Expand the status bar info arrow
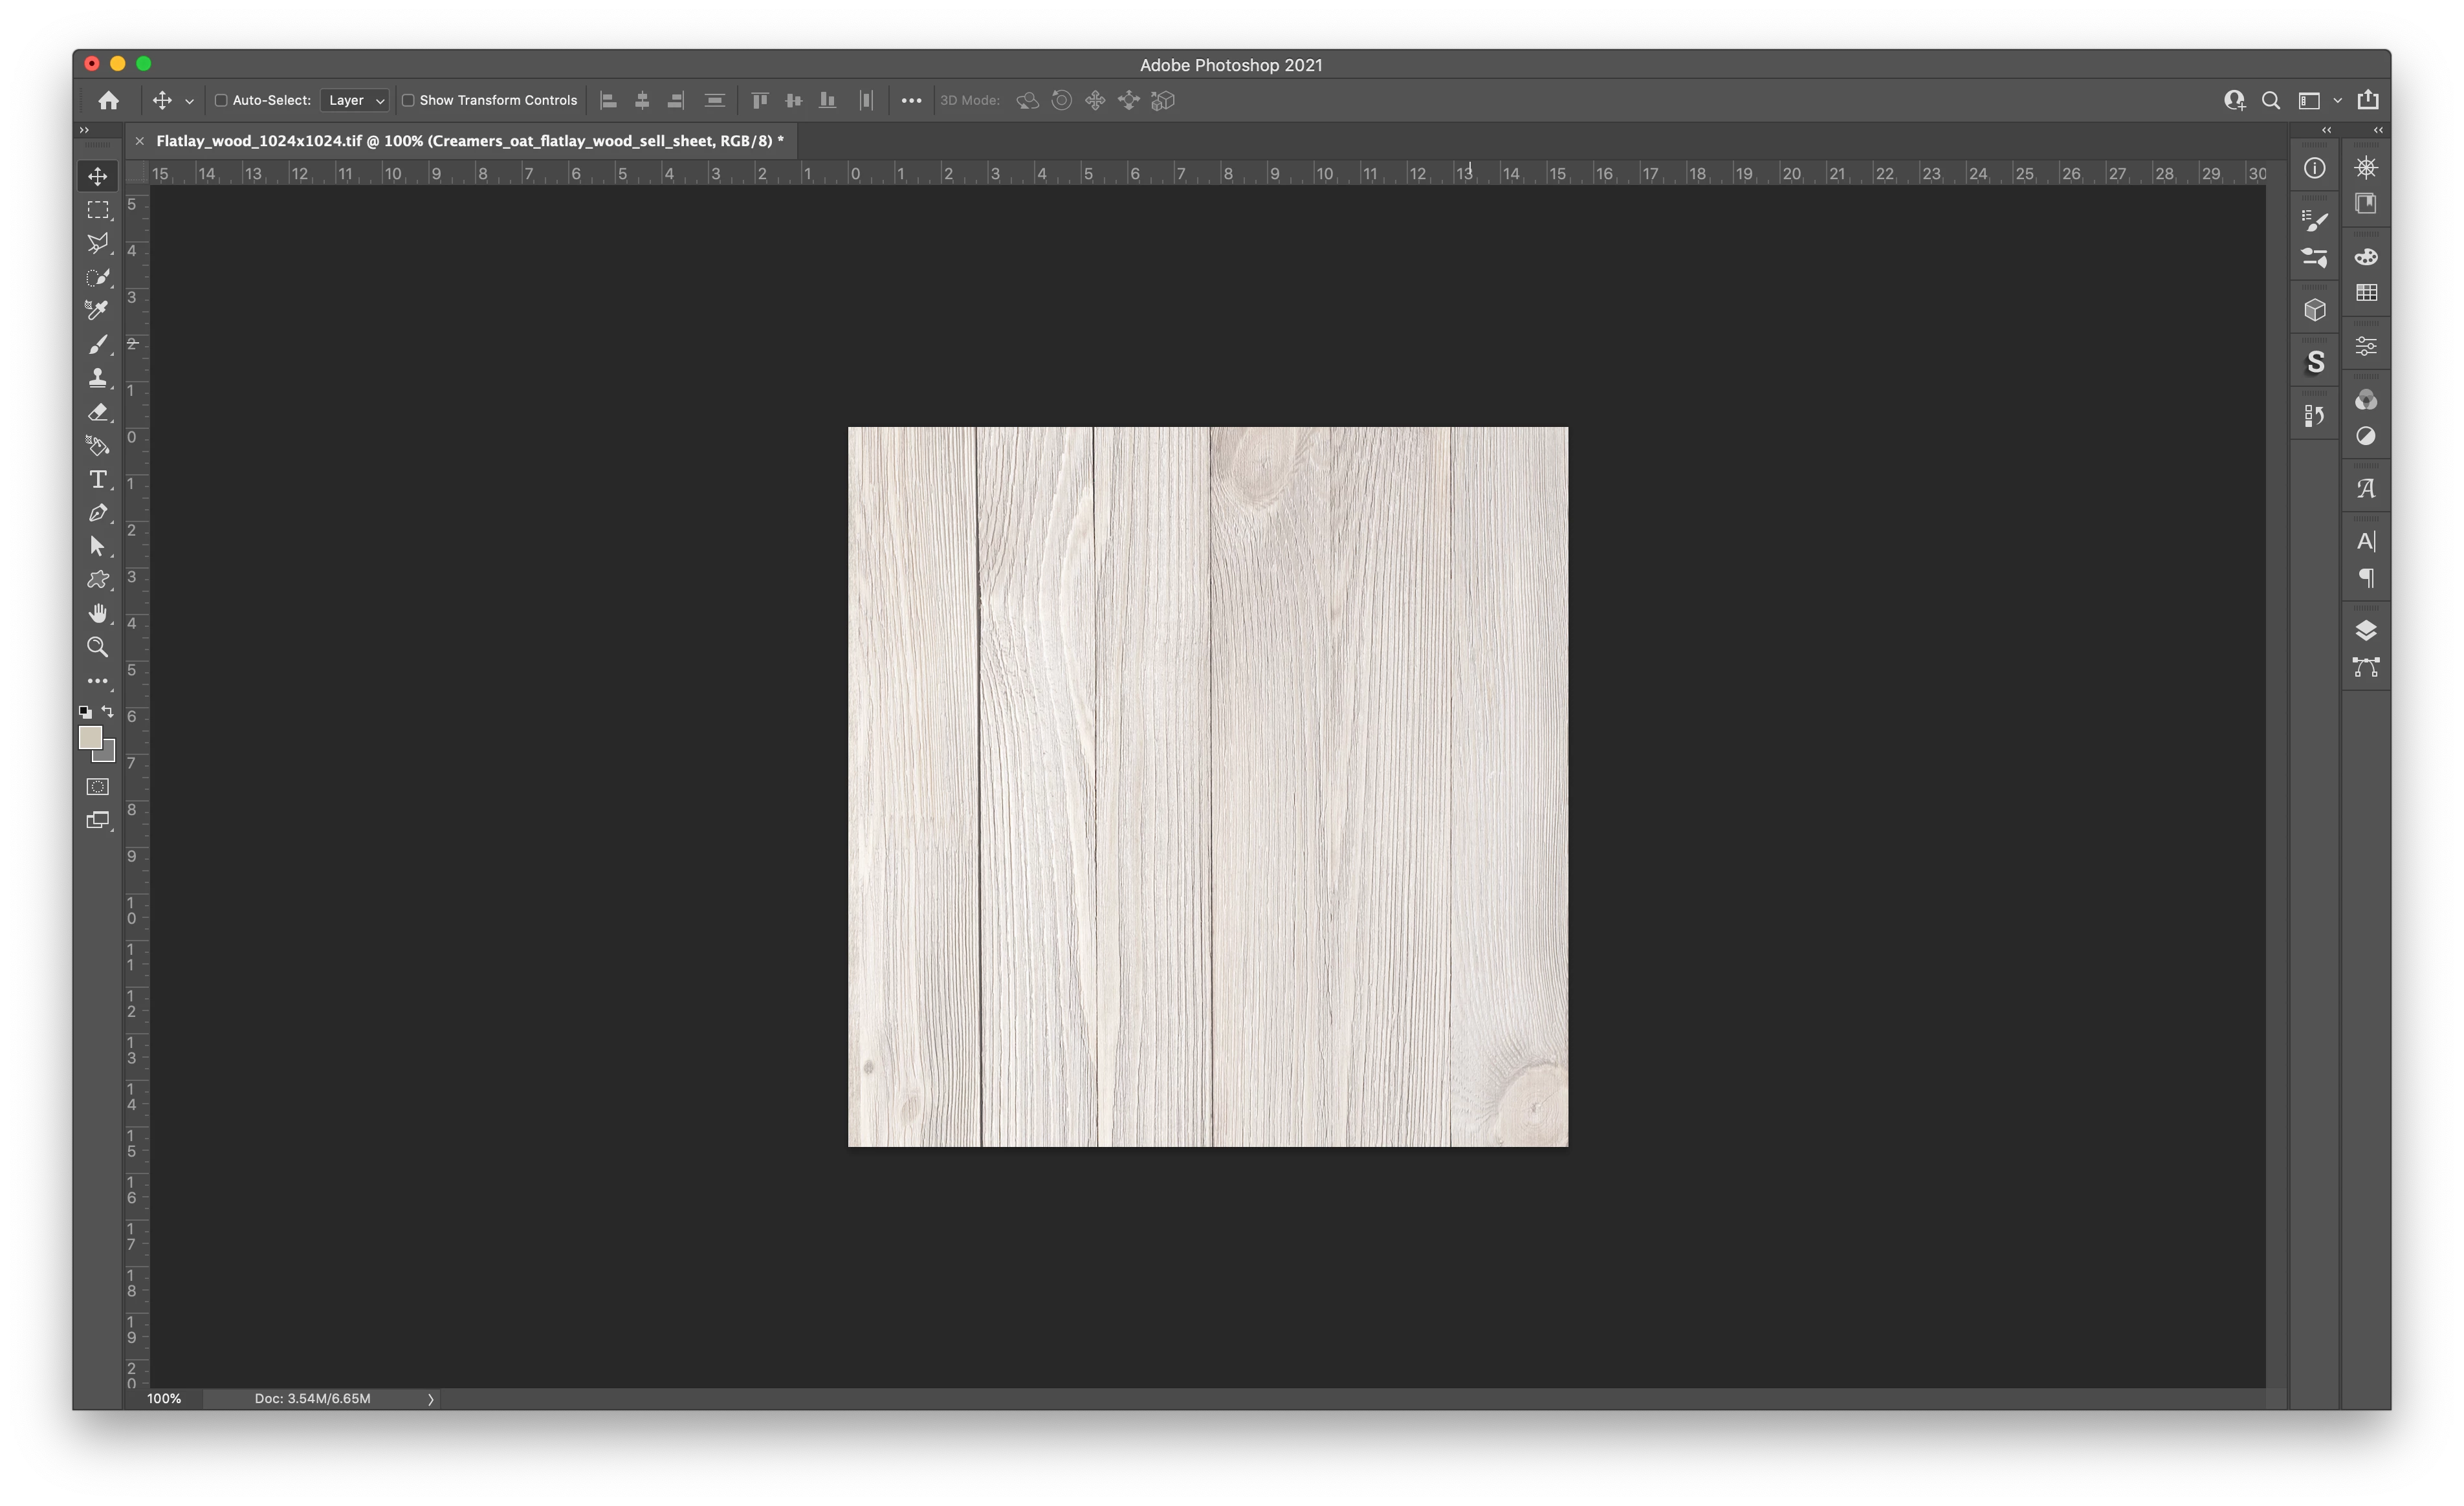 431,1399
